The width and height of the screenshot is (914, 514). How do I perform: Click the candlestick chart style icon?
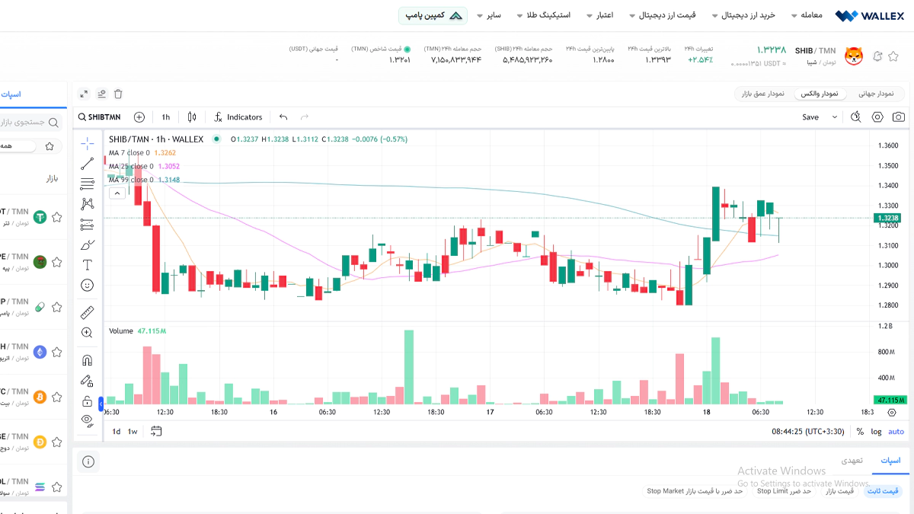[192, 117]
